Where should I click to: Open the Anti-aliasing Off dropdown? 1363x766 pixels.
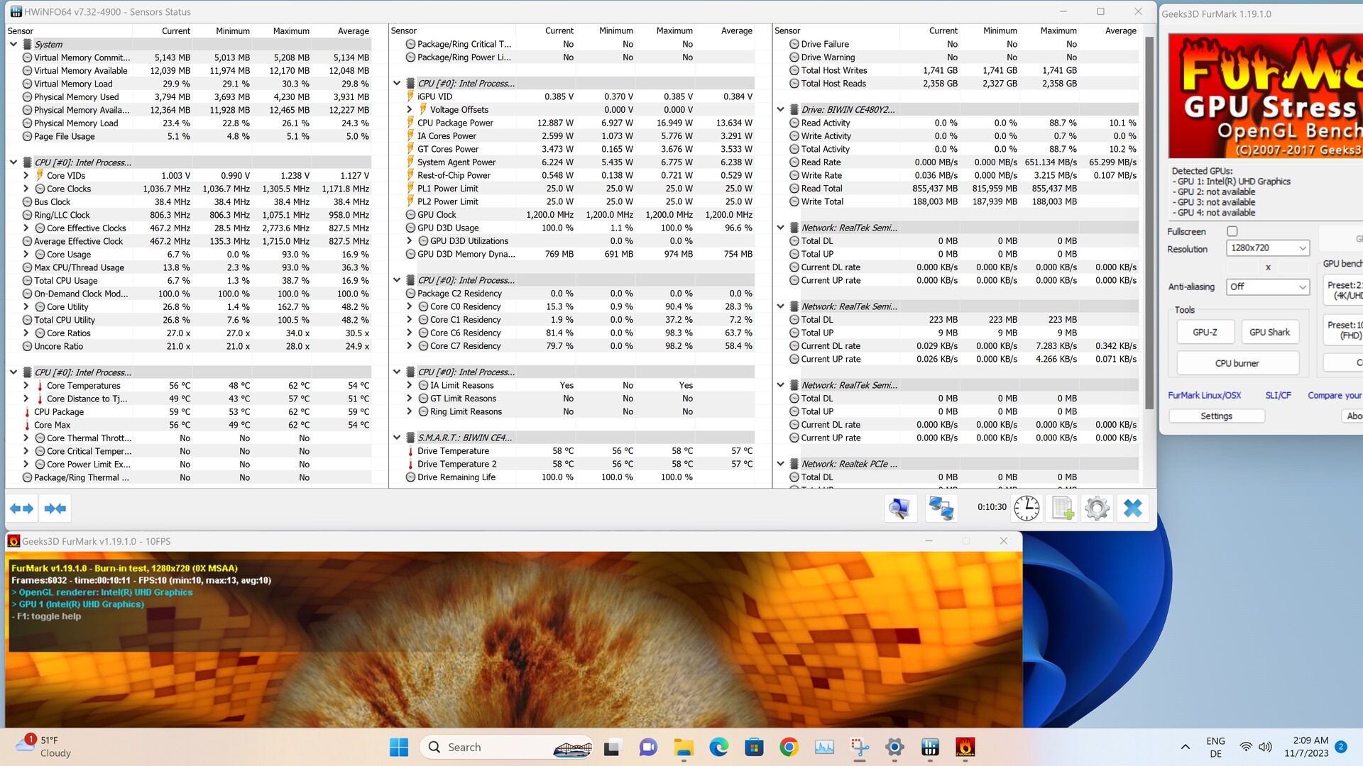(1267, 287)
